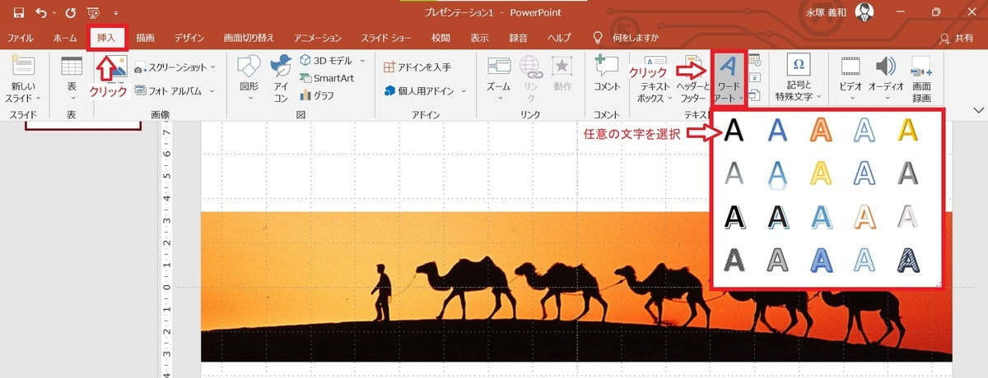
Task: Save the presentation using the floppy disk icon
Action: click(x=19, y=12)
